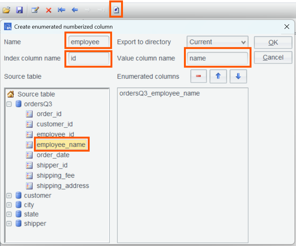The width and height of the screenshot is (296, 246).
Task: Click the shipping_fee field icon
Action: point(29,175)
